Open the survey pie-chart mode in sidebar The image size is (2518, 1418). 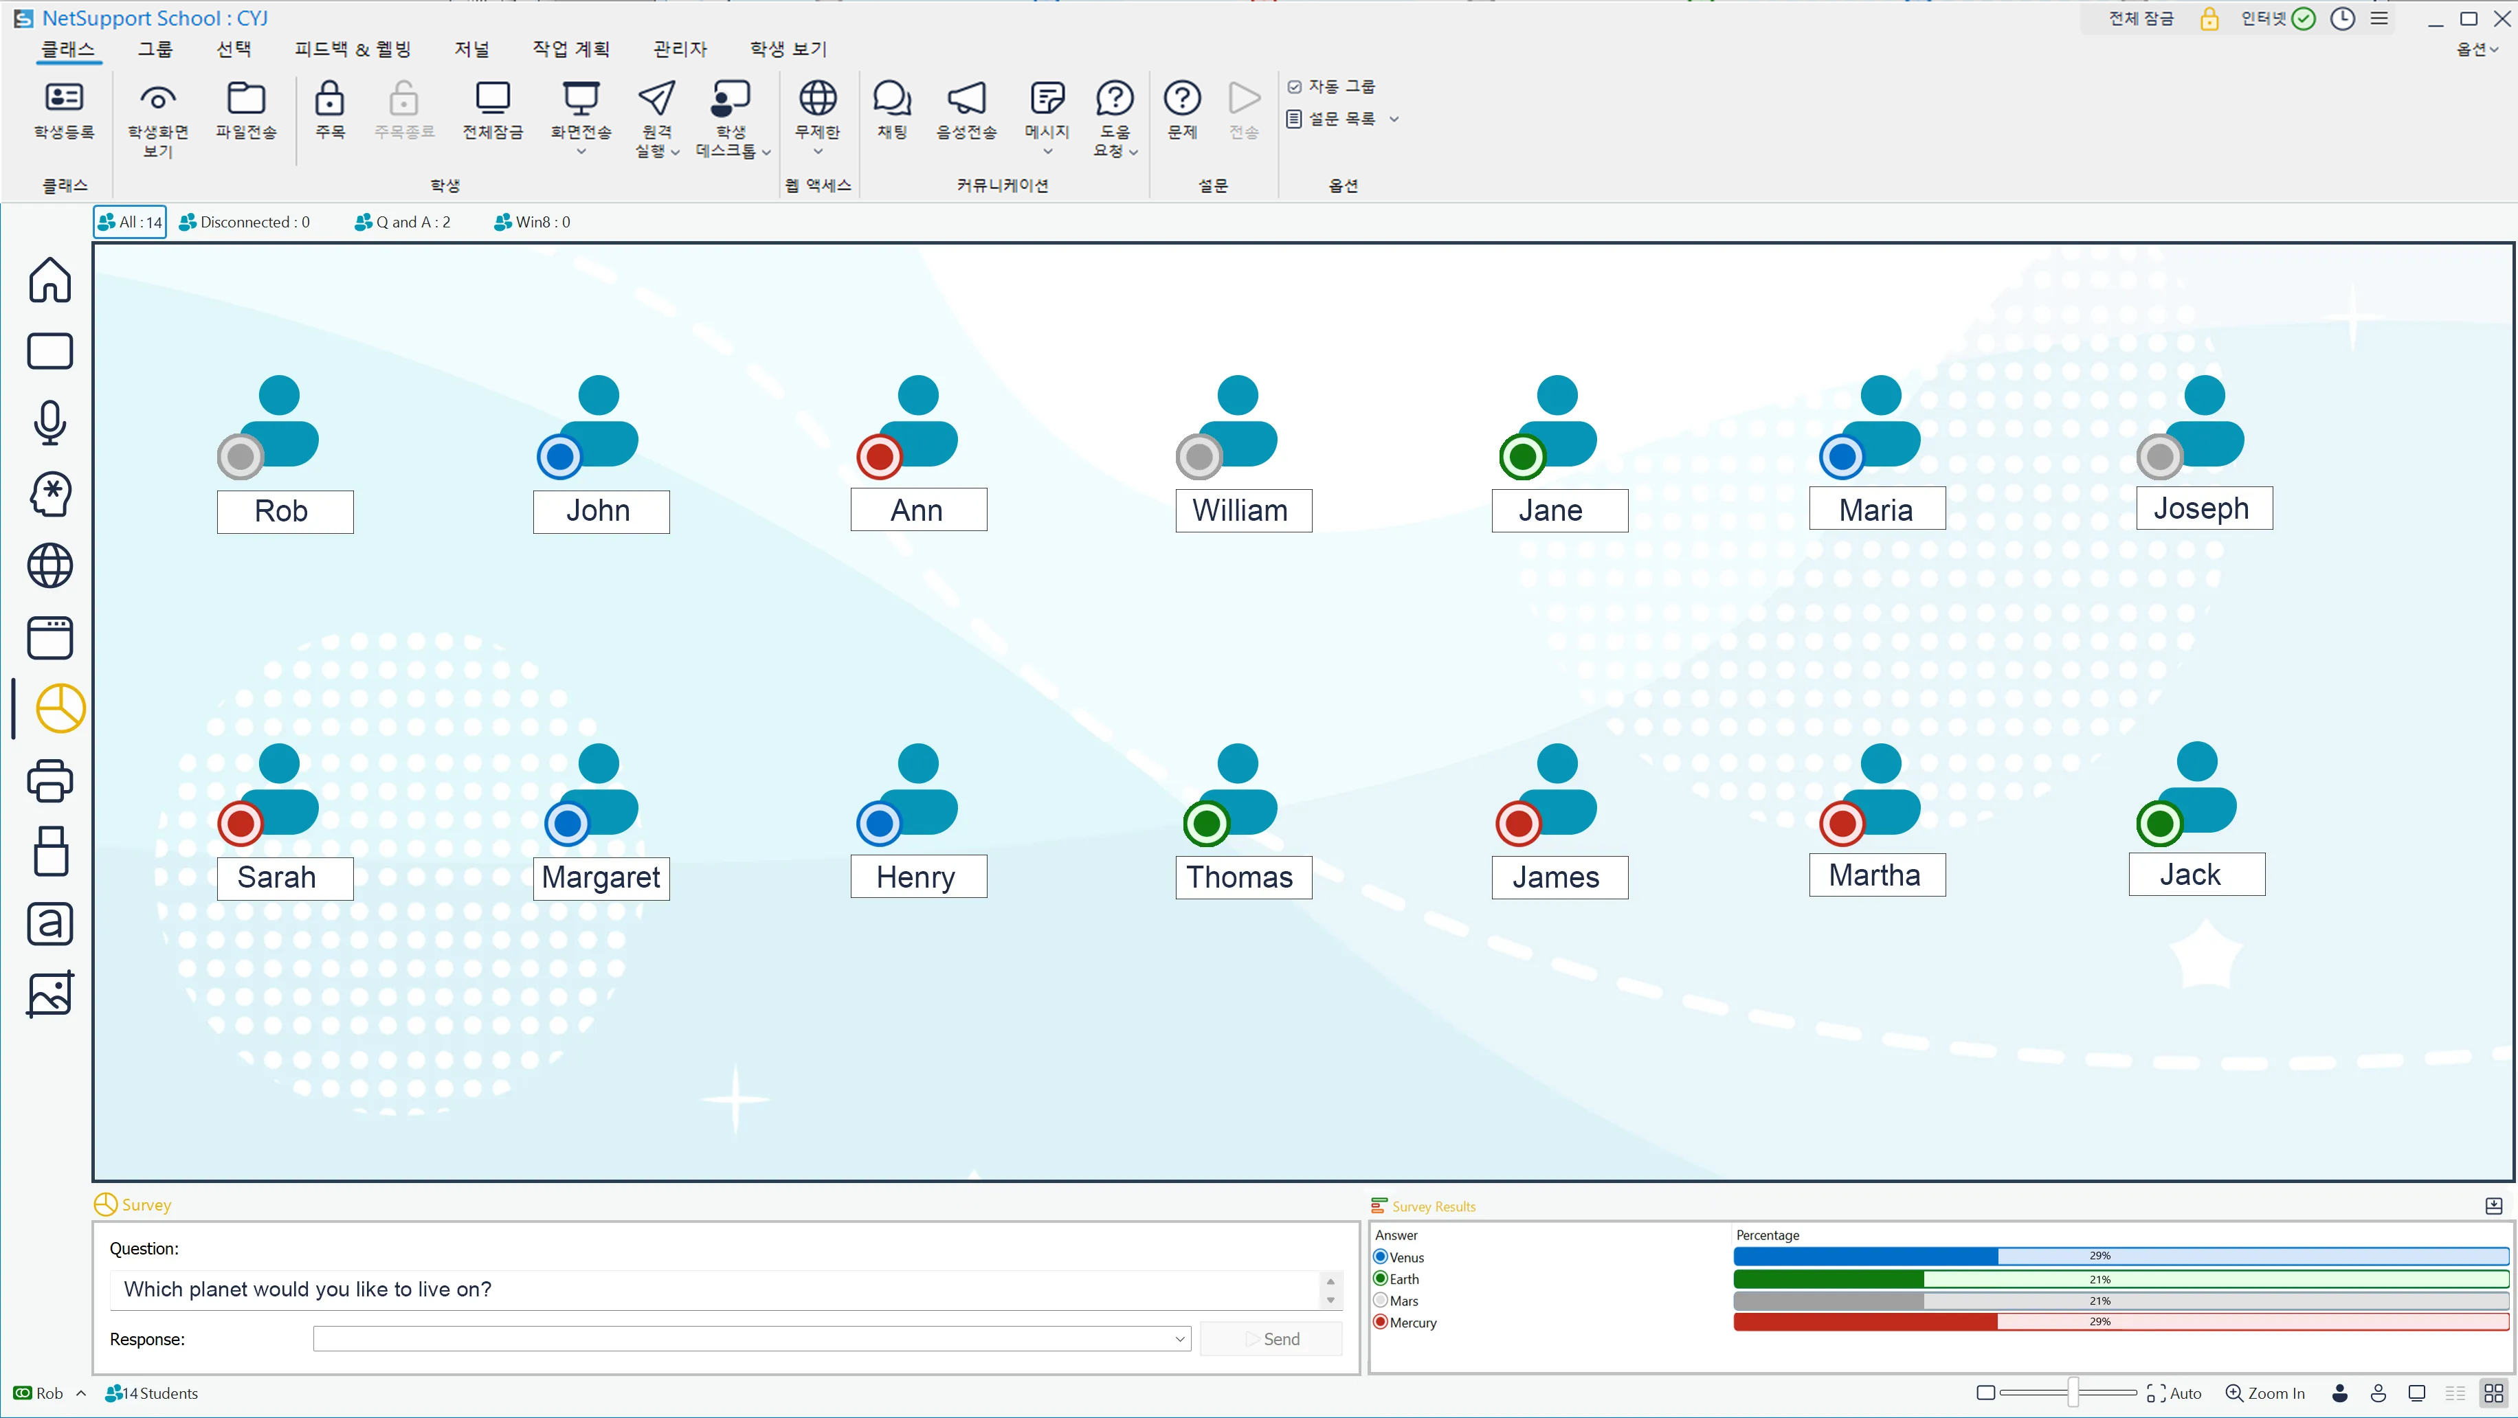(60, 708)
